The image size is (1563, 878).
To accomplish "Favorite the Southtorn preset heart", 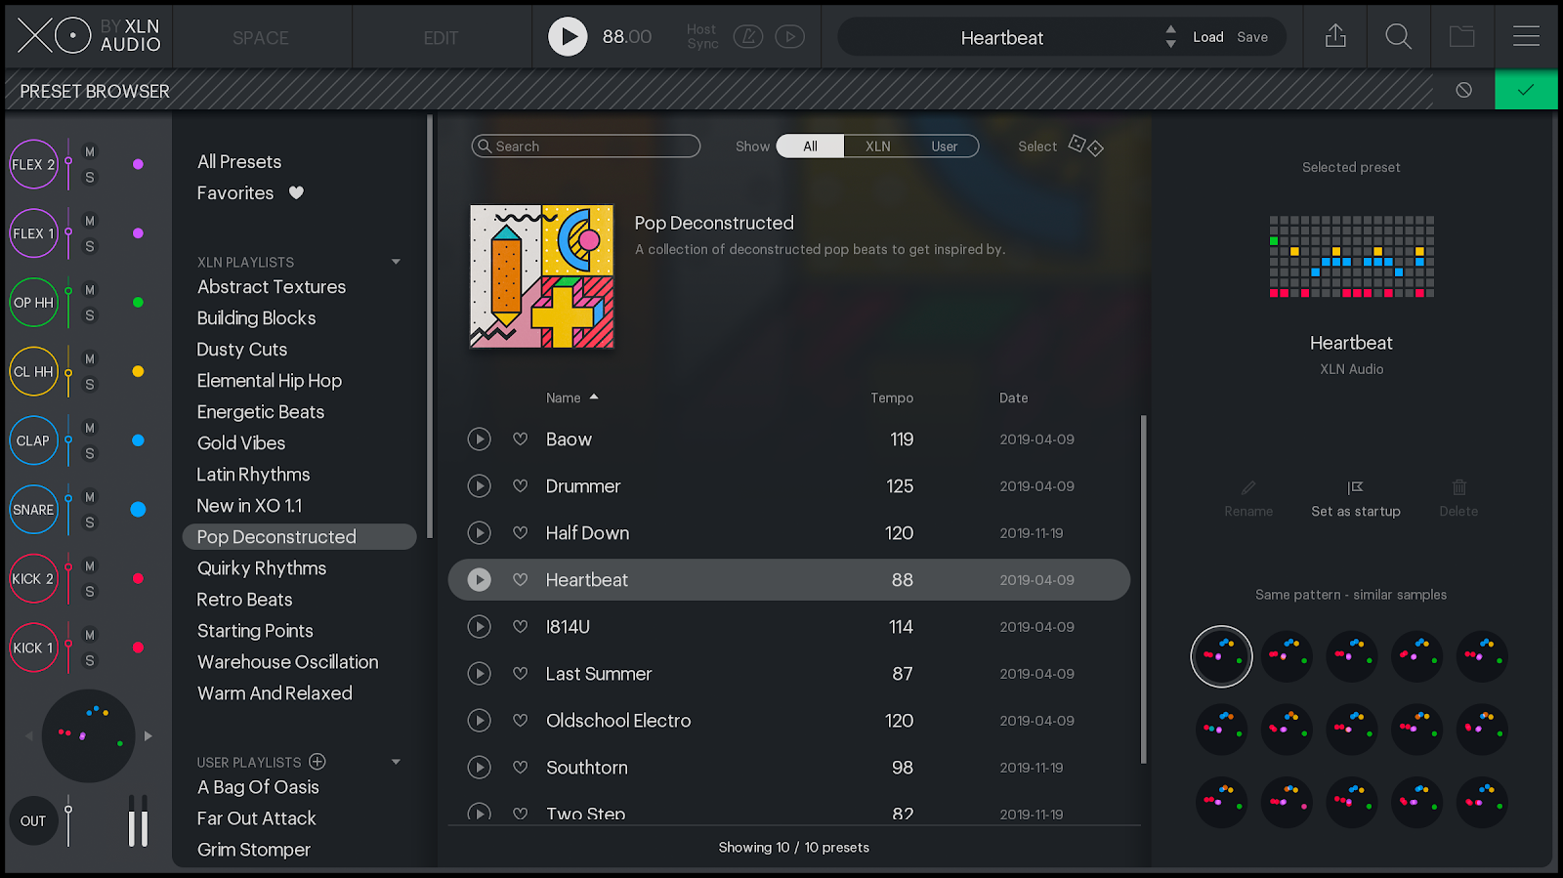I will [x=521, y=768].
